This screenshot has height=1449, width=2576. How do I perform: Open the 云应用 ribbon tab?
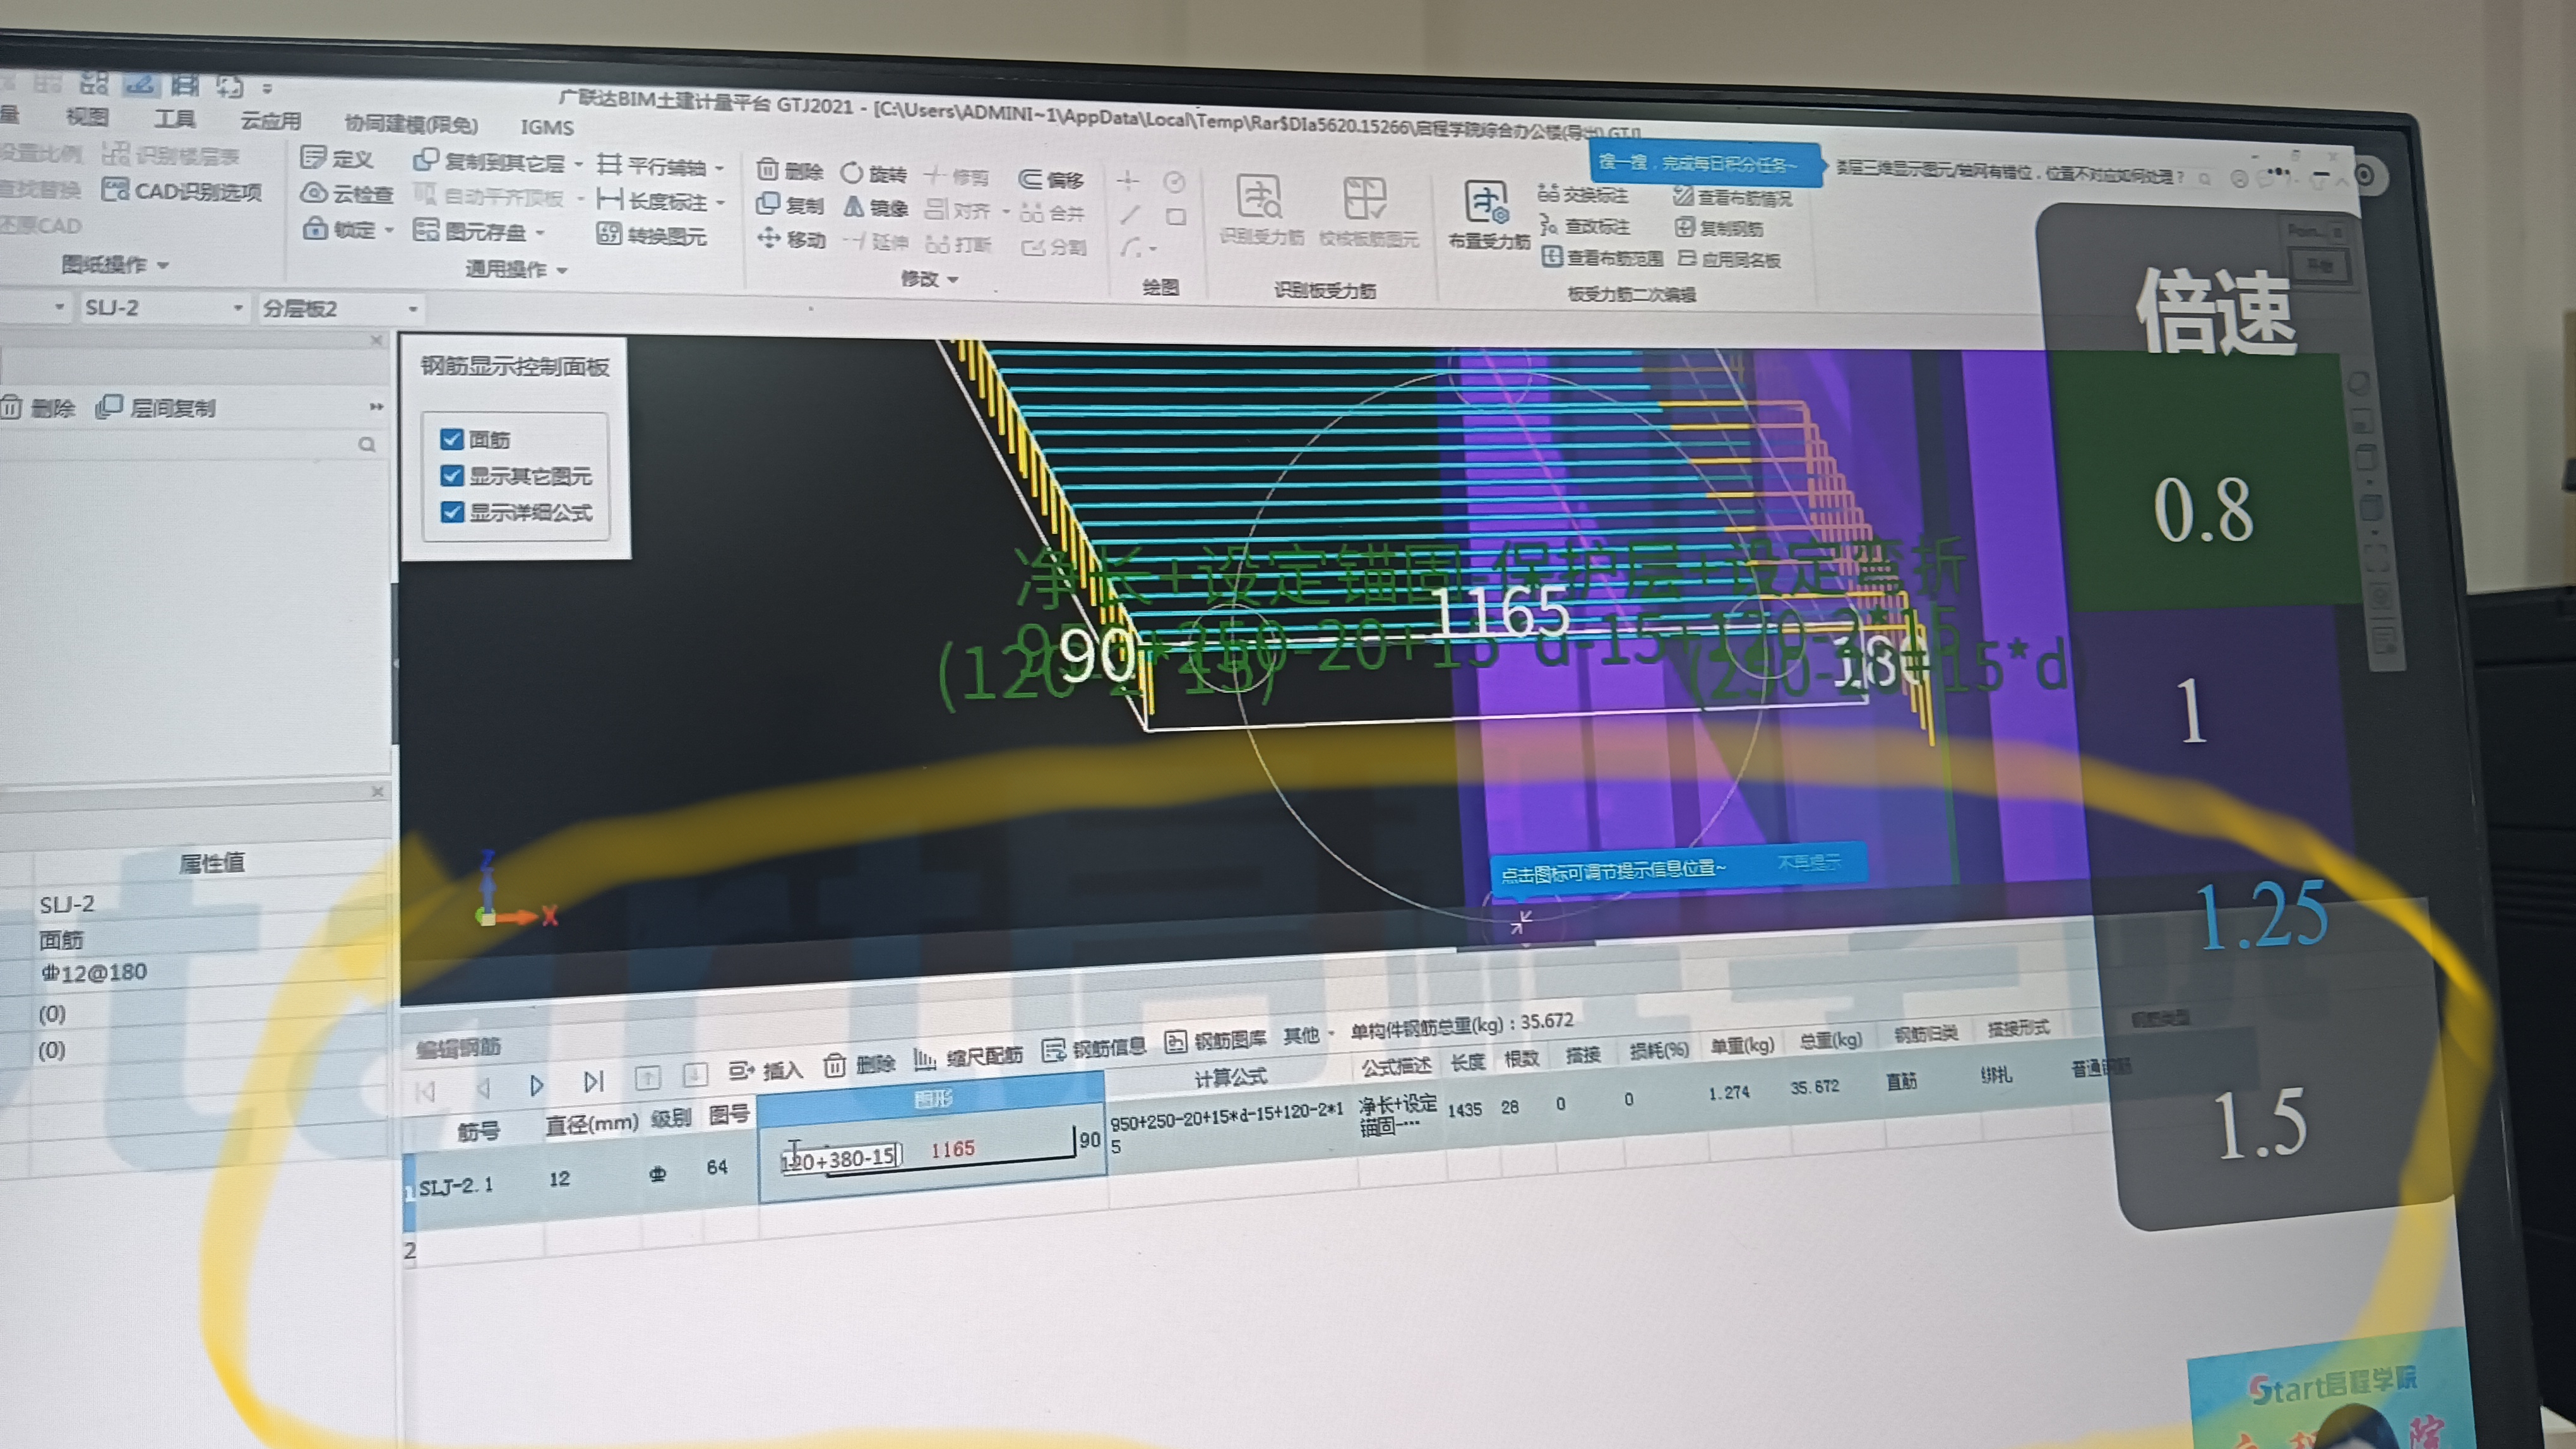tap(270, 121)
